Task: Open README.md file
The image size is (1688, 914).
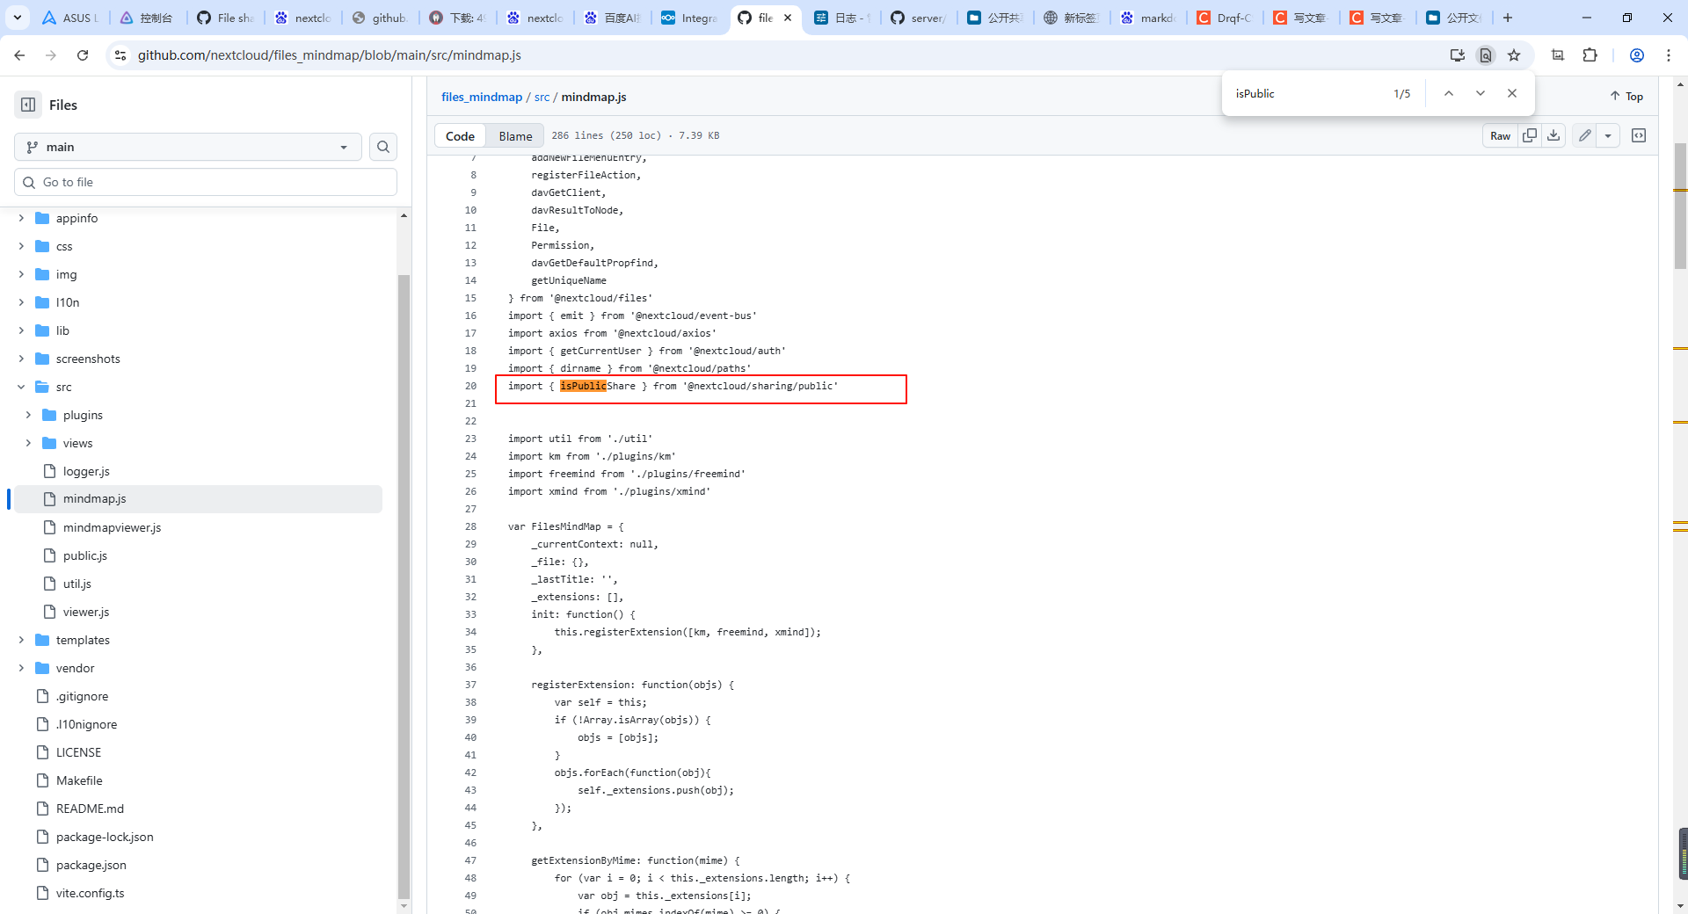Action: [x=90, y=809]
